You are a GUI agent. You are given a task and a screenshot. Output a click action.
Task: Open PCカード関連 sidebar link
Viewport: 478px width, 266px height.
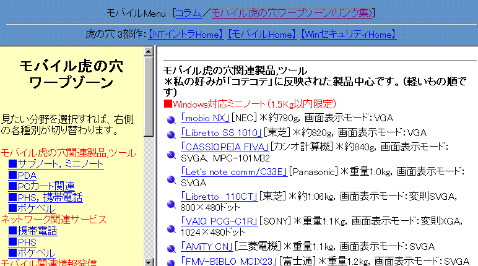pyautogui.click(x=41, y=186)
